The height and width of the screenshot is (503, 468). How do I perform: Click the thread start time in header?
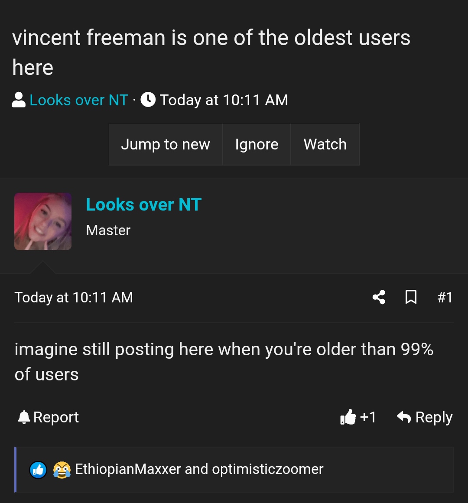coord(224,100)
